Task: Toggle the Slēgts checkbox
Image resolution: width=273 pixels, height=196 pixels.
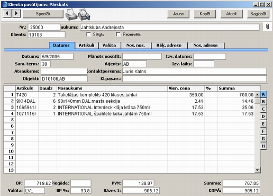Action: pos(88,34)
